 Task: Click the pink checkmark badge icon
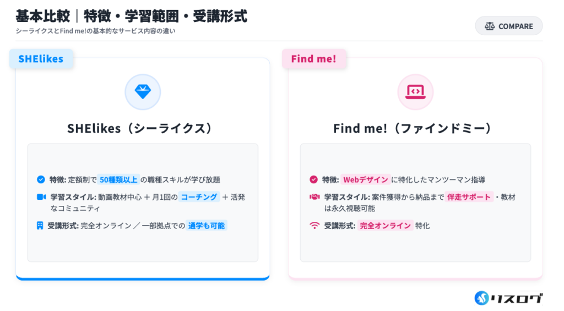click(314, 179)
